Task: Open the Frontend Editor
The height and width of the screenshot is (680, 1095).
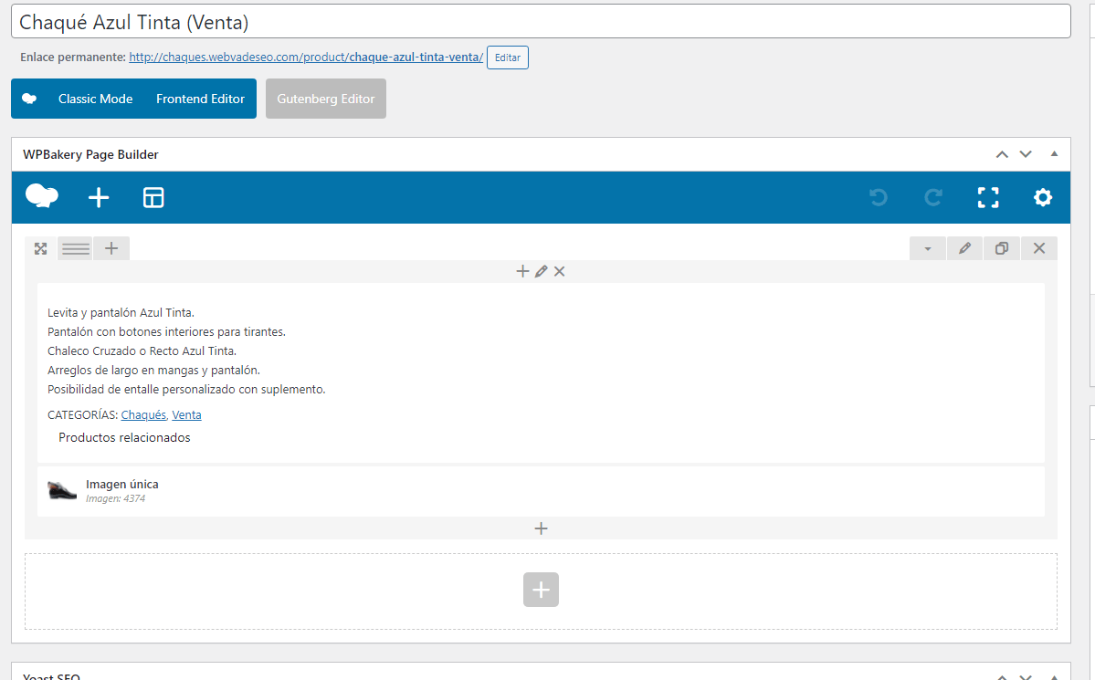Action: coord(200,99)
